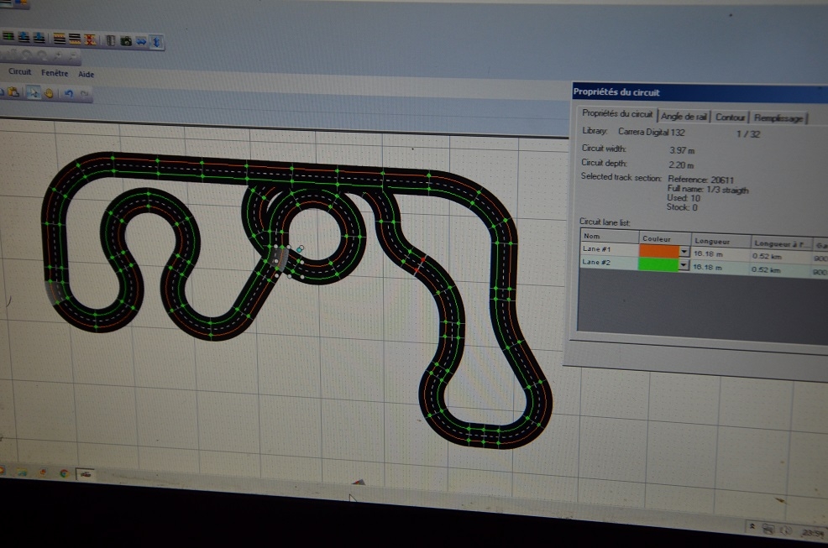Switch to the Angle de rail tab

[684, 117]
